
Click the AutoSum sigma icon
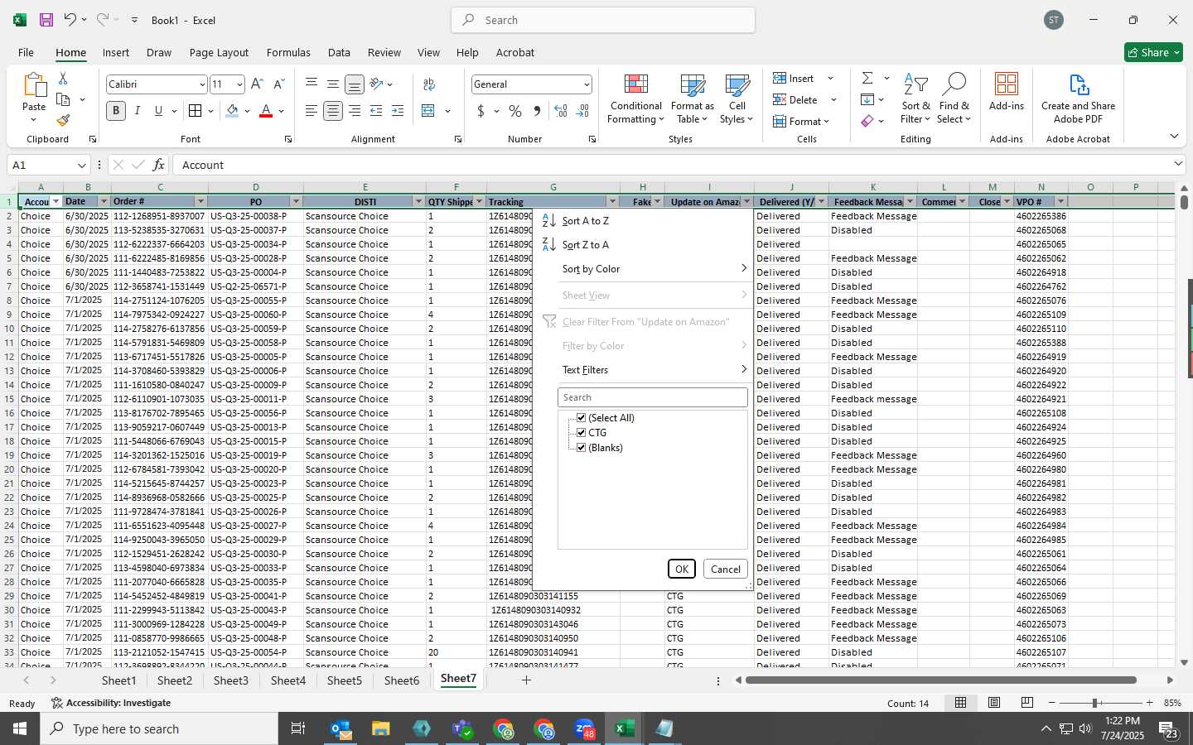click(x=867, y=79)
